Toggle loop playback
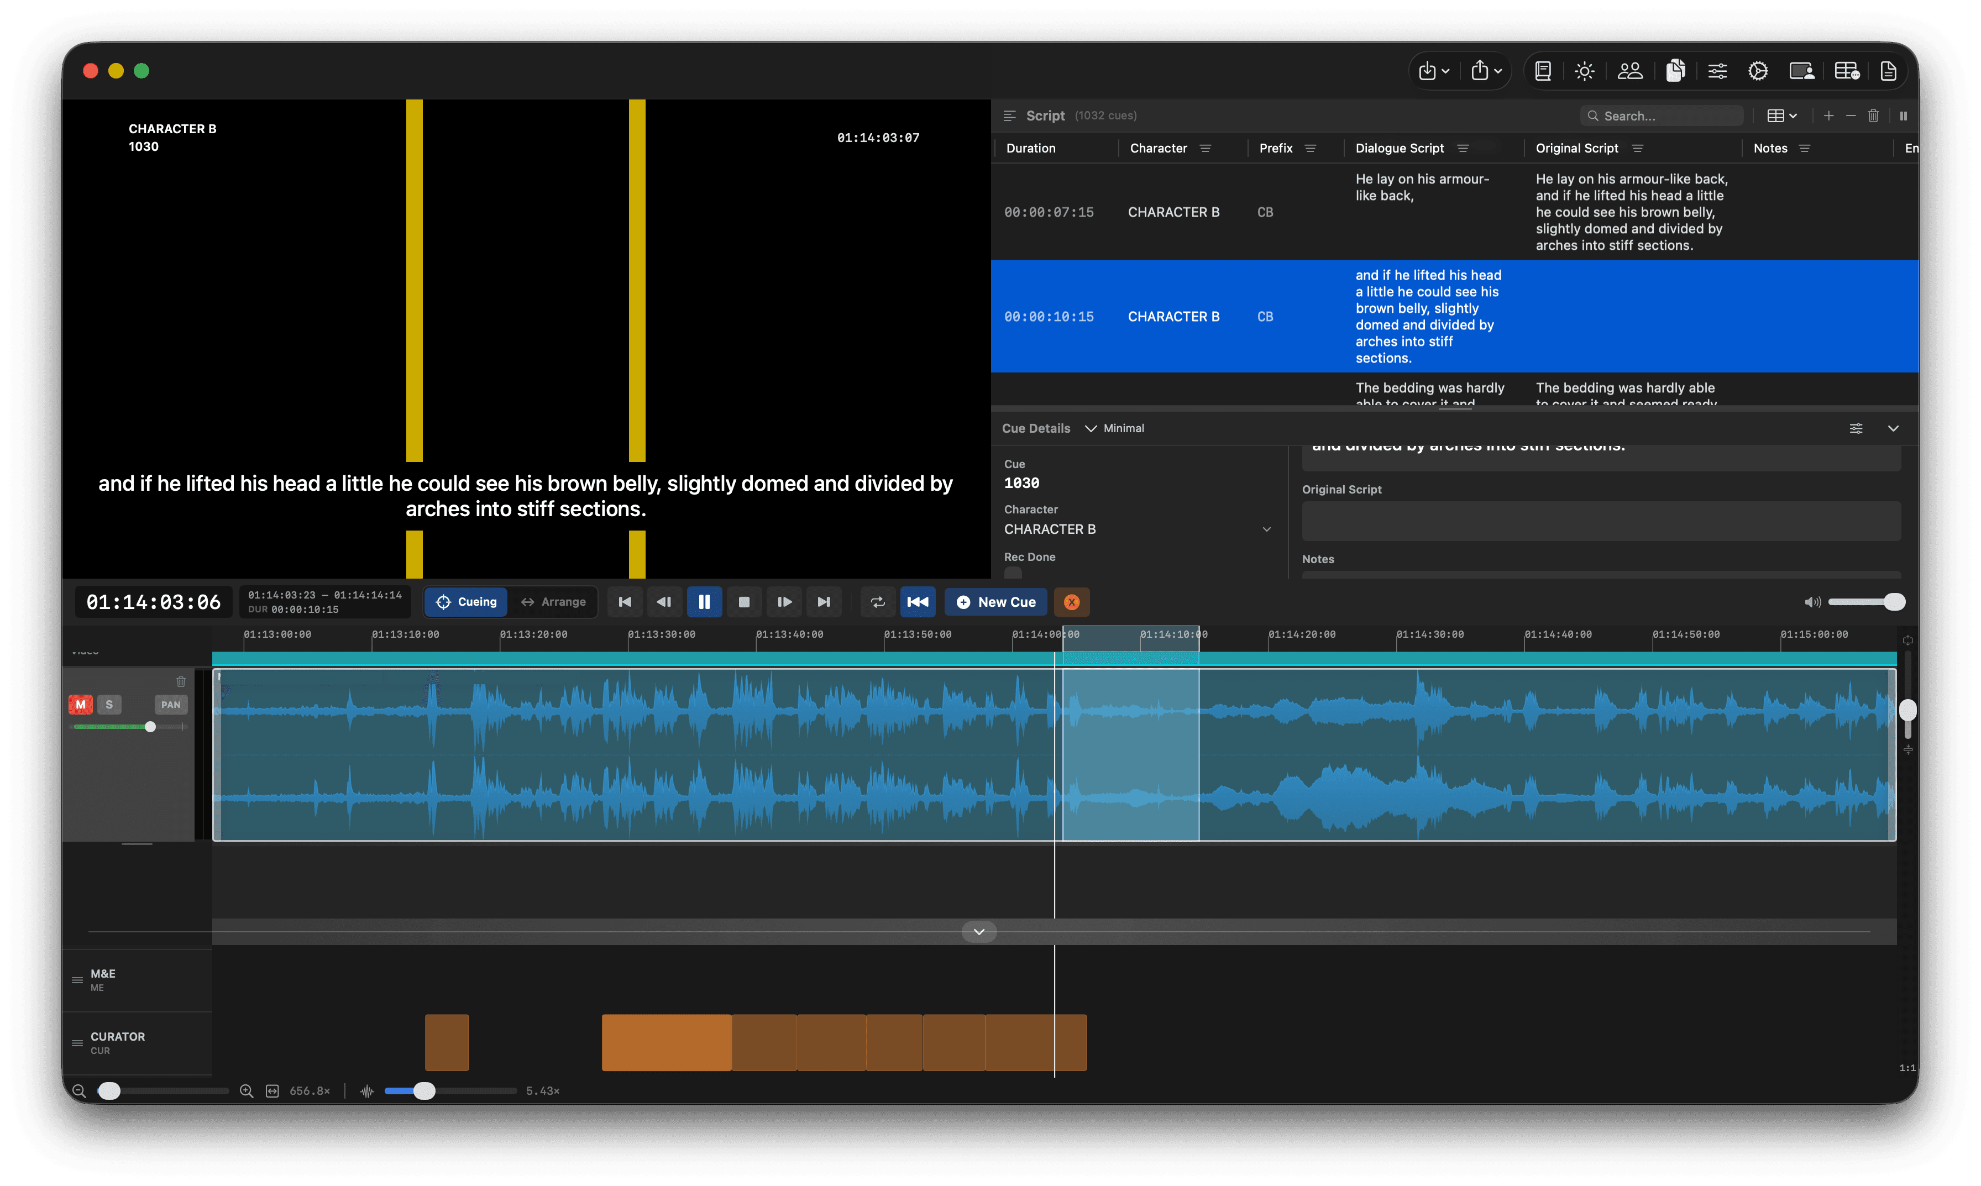Screen dimensions: 1981x1186 tap(877, 602)
